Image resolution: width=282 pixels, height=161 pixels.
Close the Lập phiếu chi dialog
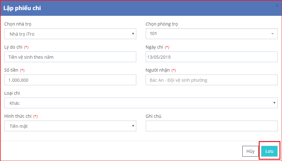[277, 6]
